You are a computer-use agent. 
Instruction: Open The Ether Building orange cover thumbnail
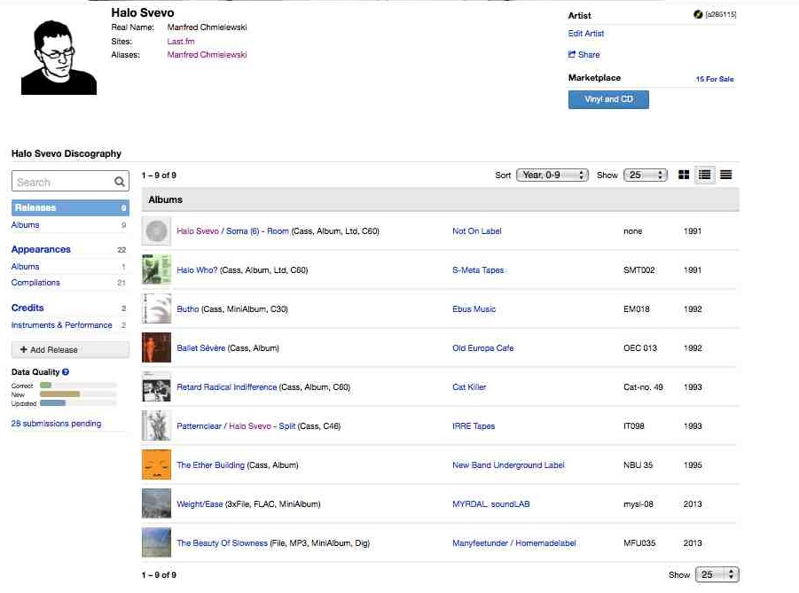[x=156, y=464]
